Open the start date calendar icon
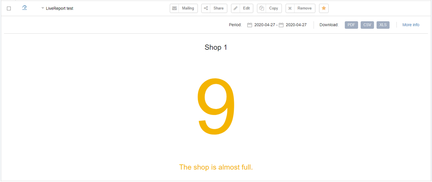432x182 pixels. tap(250, 25)
